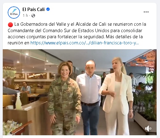The height and width of the screenshot is (138, 160).
Task: Open the three-dots post options menu
Action: click(146, 12)
